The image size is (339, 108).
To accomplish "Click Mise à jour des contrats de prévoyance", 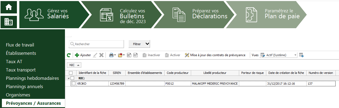I will 215,55.
